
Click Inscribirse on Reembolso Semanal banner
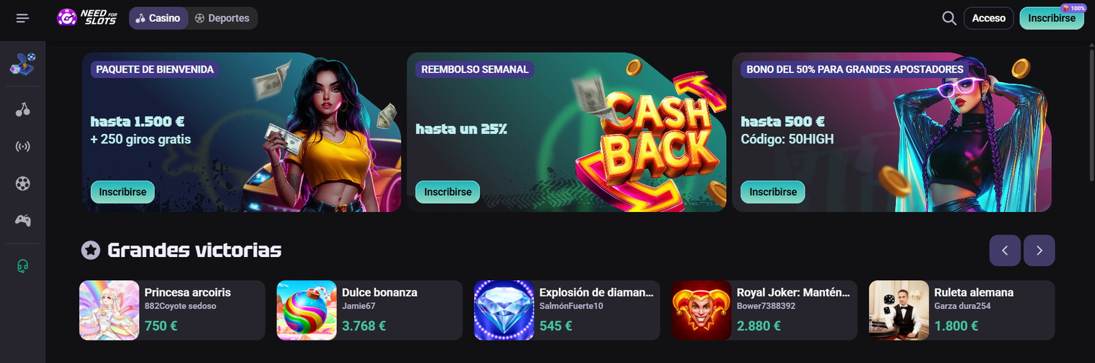tap(448, 192)
